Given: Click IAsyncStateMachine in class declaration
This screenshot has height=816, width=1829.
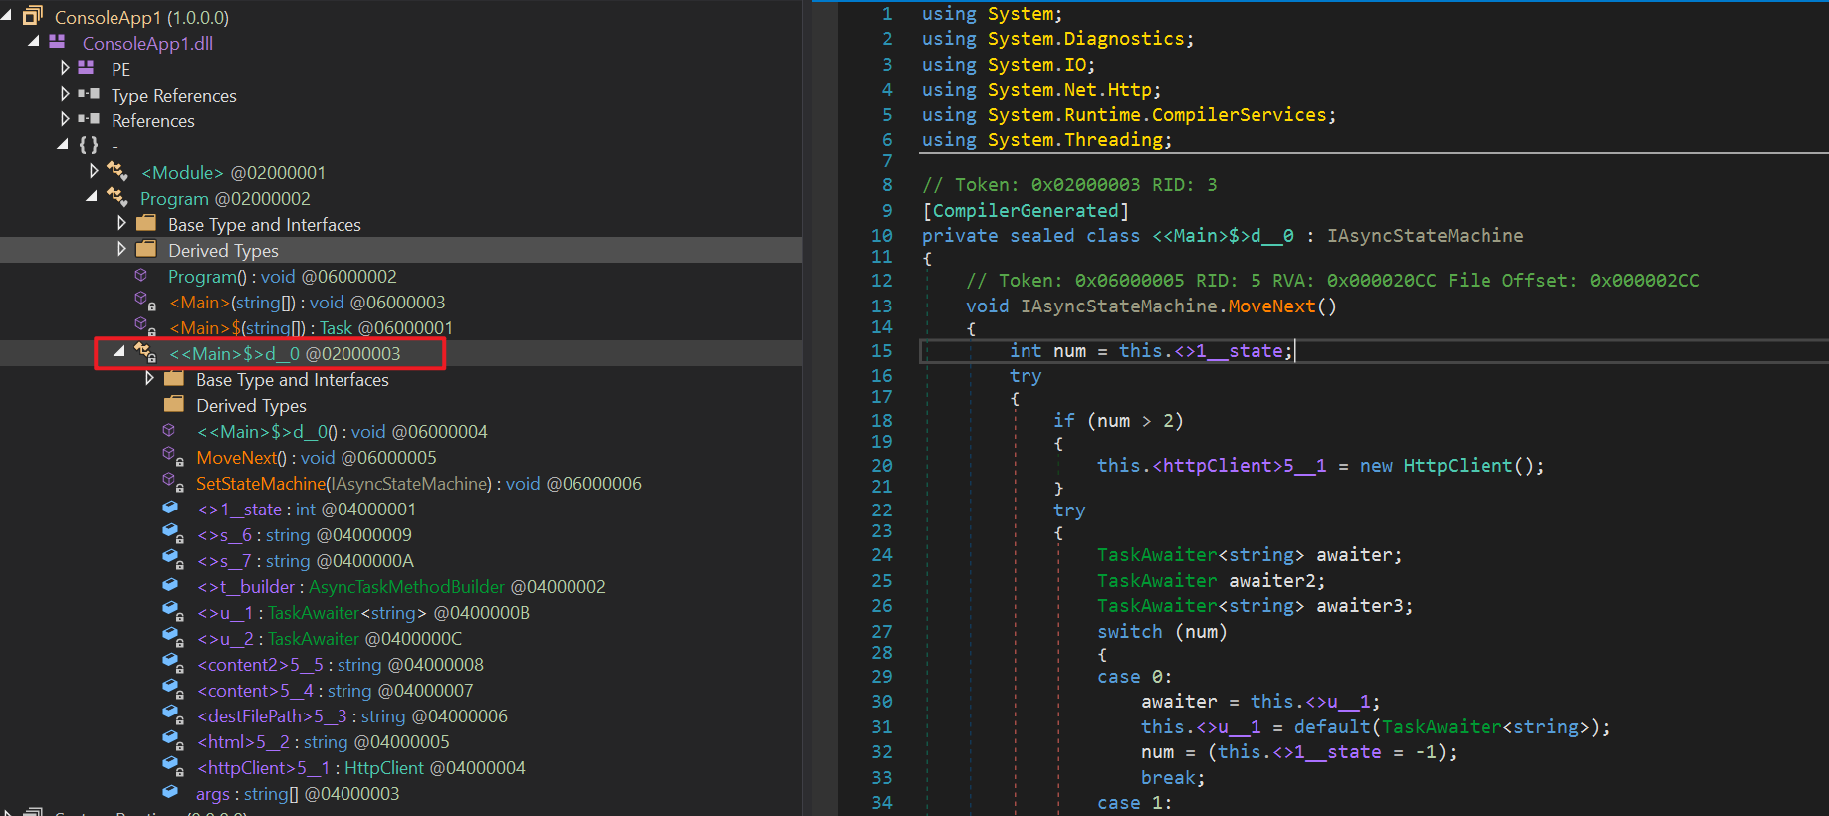Looking at the screenshot, I should [1424, 236].
